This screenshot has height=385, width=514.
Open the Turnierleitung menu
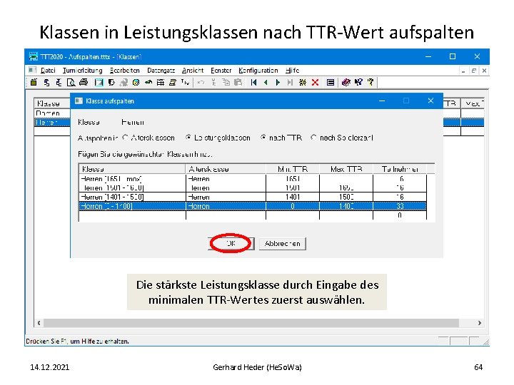82,71
